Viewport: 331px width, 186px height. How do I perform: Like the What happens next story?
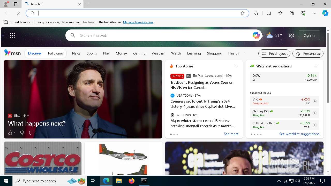click(x=11, y=133)
